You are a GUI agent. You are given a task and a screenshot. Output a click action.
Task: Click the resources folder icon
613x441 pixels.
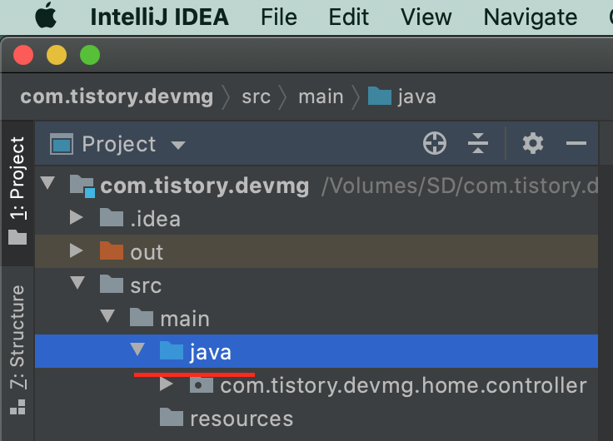coord(172,417)
